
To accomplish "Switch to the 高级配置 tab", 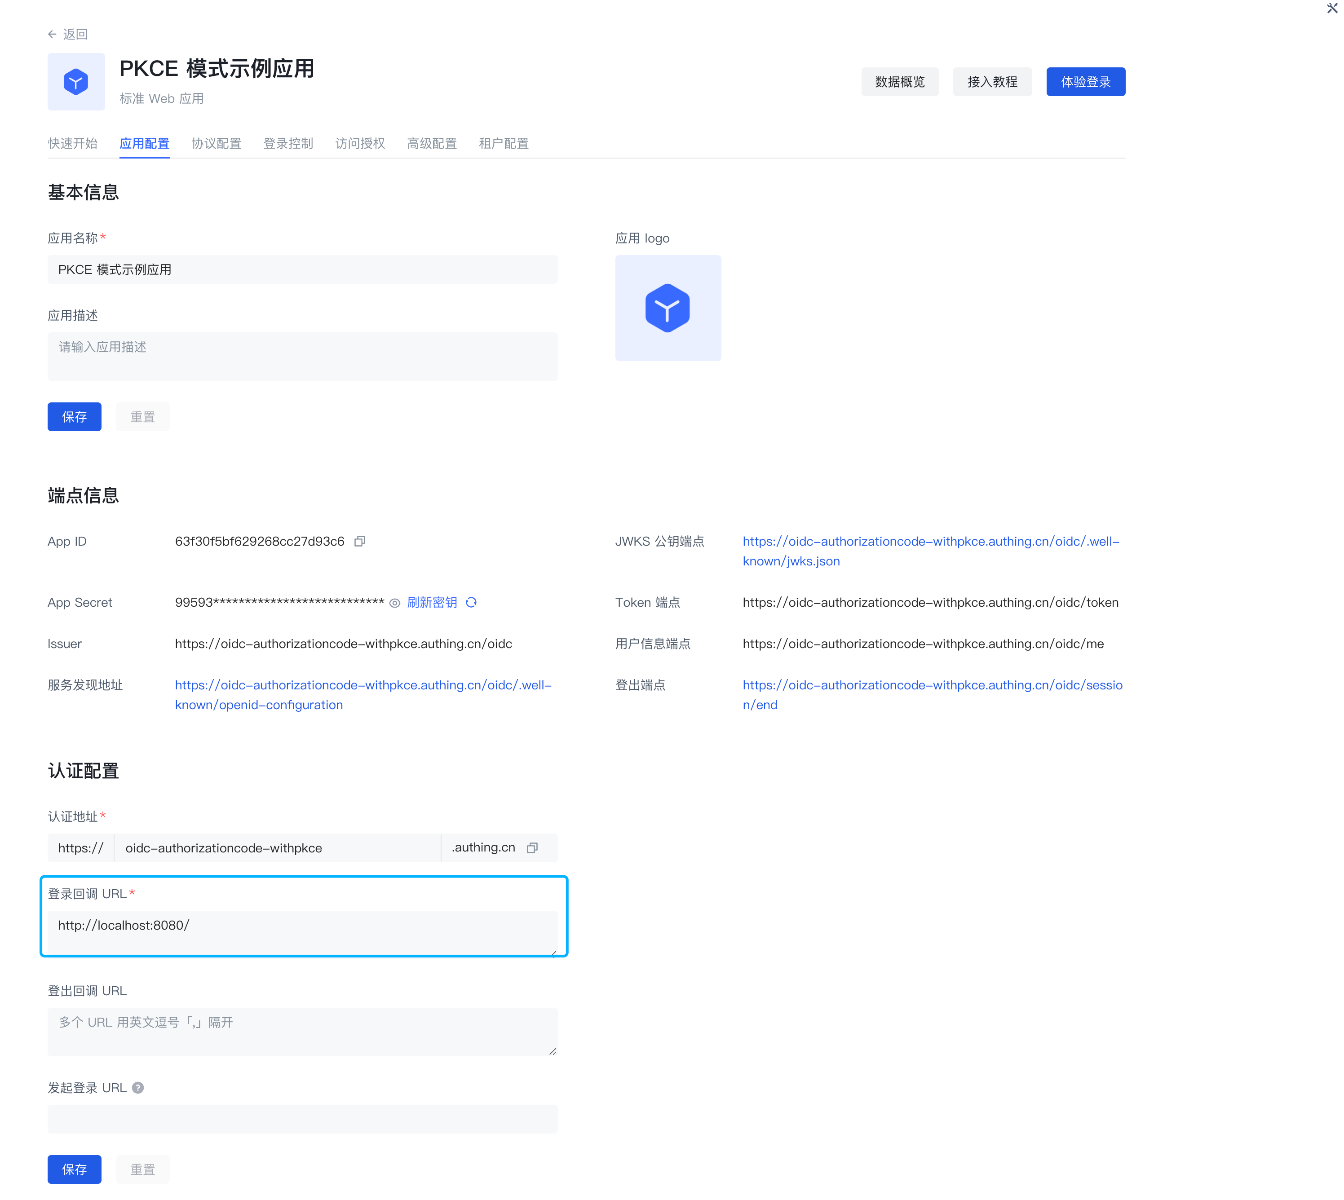I will [431, 143].
